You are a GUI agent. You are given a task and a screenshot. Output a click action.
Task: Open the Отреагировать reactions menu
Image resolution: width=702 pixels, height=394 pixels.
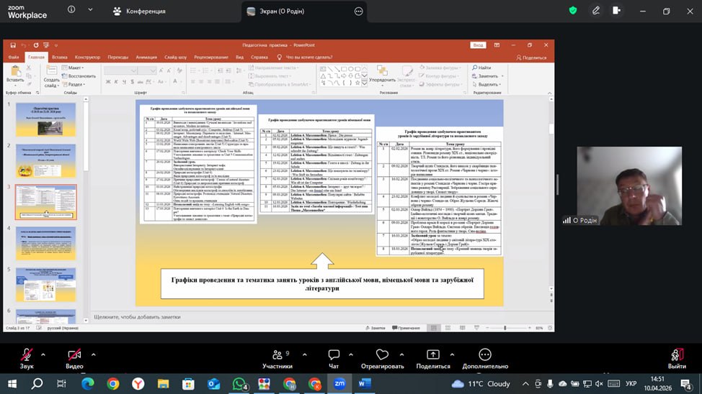382,355
